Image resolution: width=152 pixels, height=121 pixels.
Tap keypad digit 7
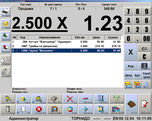(x=128, y=11)
